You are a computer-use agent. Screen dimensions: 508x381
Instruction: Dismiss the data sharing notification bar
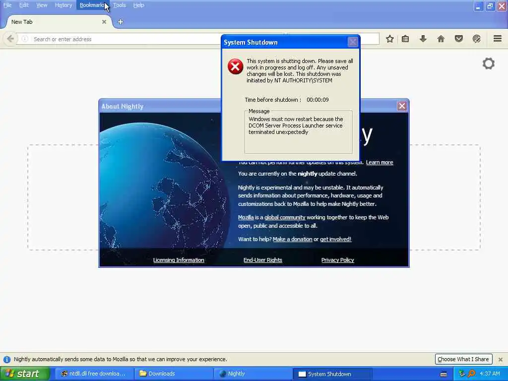point(501,359)
